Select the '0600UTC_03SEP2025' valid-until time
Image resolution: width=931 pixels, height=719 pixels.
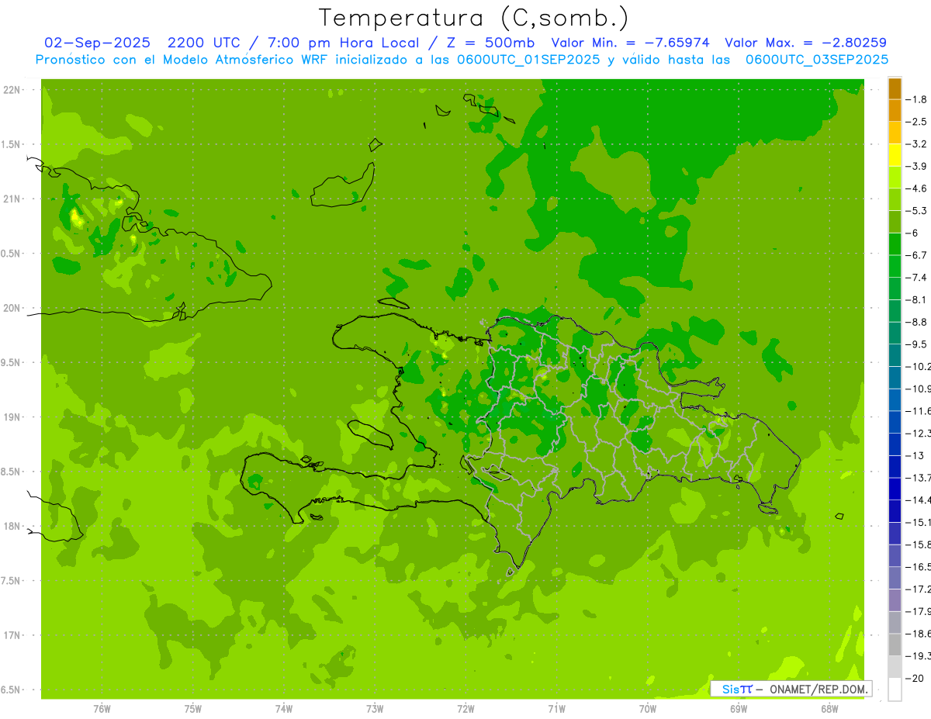coord(817,60)
